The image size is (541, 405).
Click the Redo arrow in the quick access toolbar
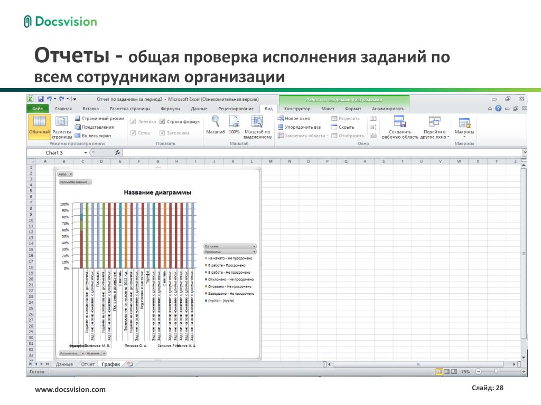pos(62,99)
